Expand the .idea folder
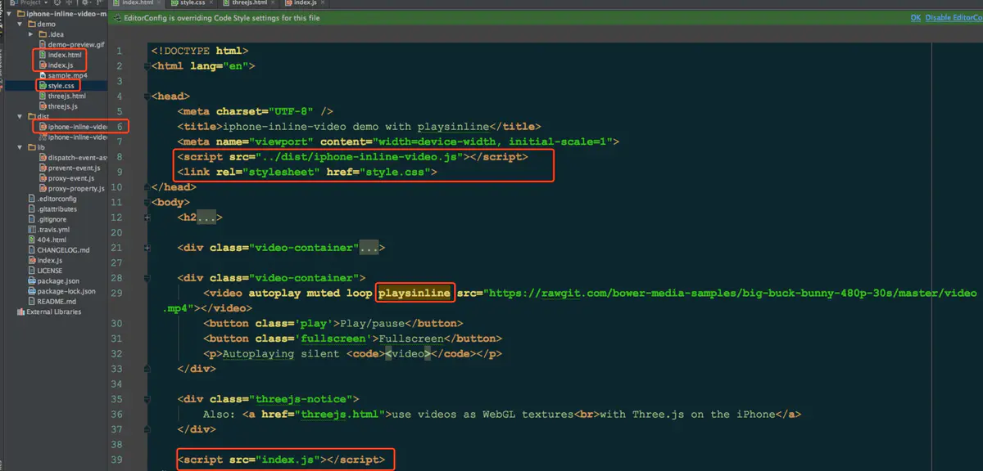983x471 pixels. 31,34
